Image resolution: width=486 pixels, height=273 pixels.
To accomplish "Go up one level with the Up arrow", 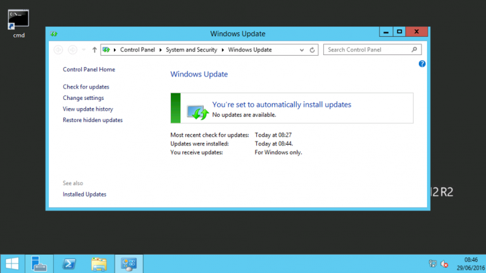I will click(94, 49).
